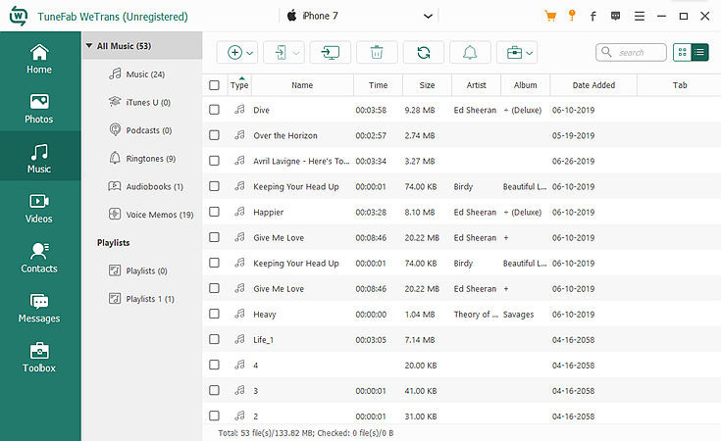This screenshot has width=721, height=441.
Task: Click the Theory of ... artist cell
Action: pos(476,315)
